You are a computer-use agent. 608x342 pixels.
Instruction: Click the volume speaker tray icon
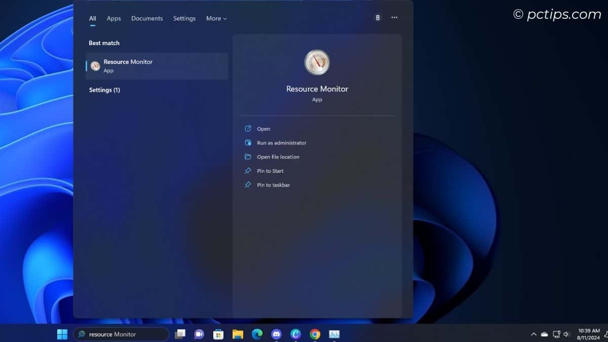566,334
